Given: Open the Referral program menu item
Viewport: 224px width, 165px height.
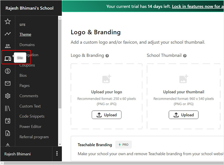Looking at the screenshot, I should pos(34,137).
